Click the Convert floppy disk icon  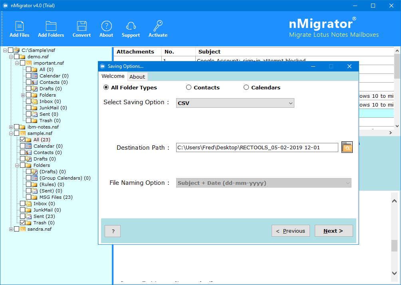(81, 26)
